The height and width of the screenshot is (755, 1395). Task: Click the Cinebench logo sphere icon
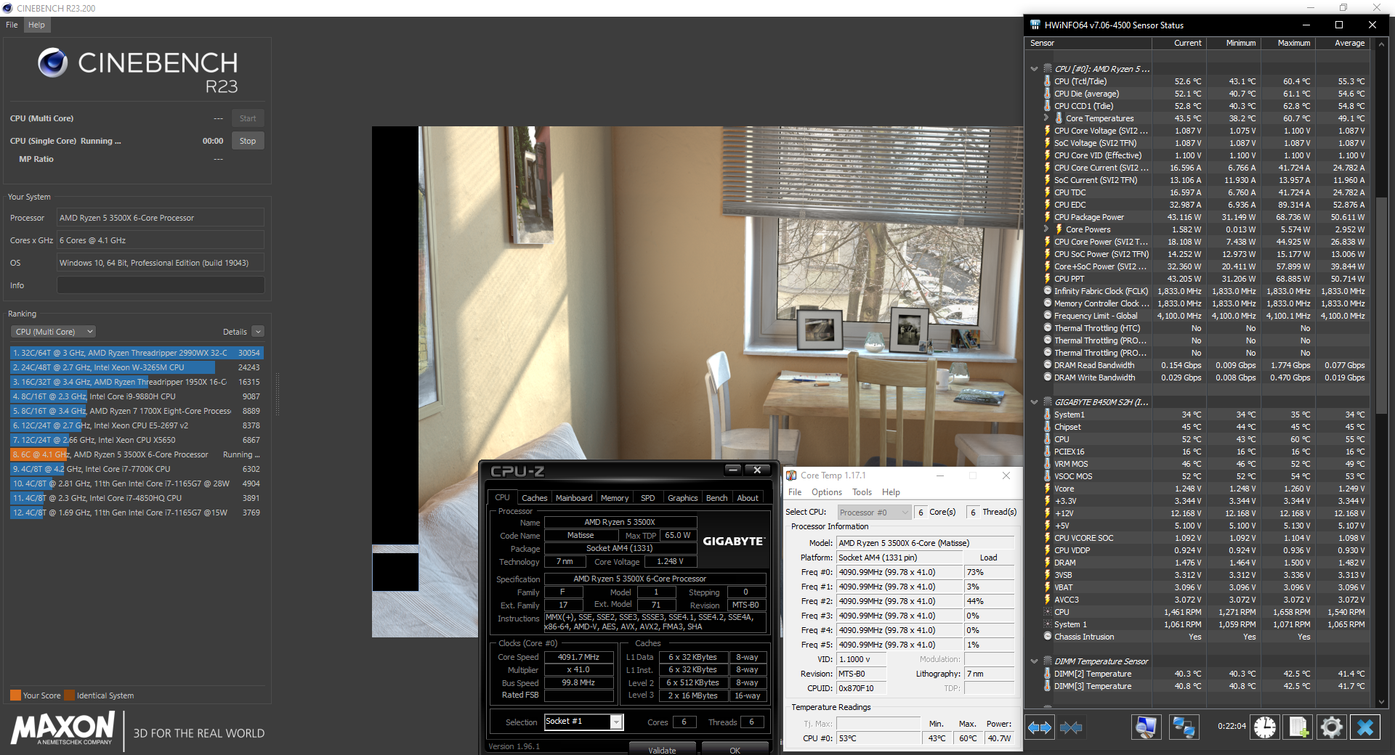53,63
